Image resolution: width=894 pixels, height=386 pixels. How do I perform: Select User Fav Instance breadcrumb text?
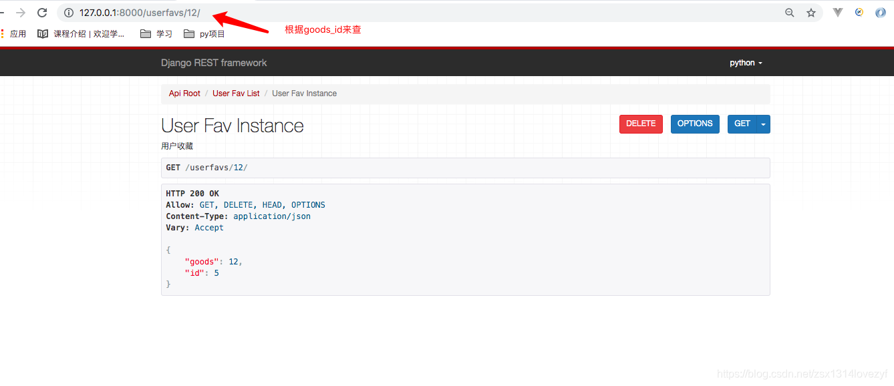pos(304,93)
